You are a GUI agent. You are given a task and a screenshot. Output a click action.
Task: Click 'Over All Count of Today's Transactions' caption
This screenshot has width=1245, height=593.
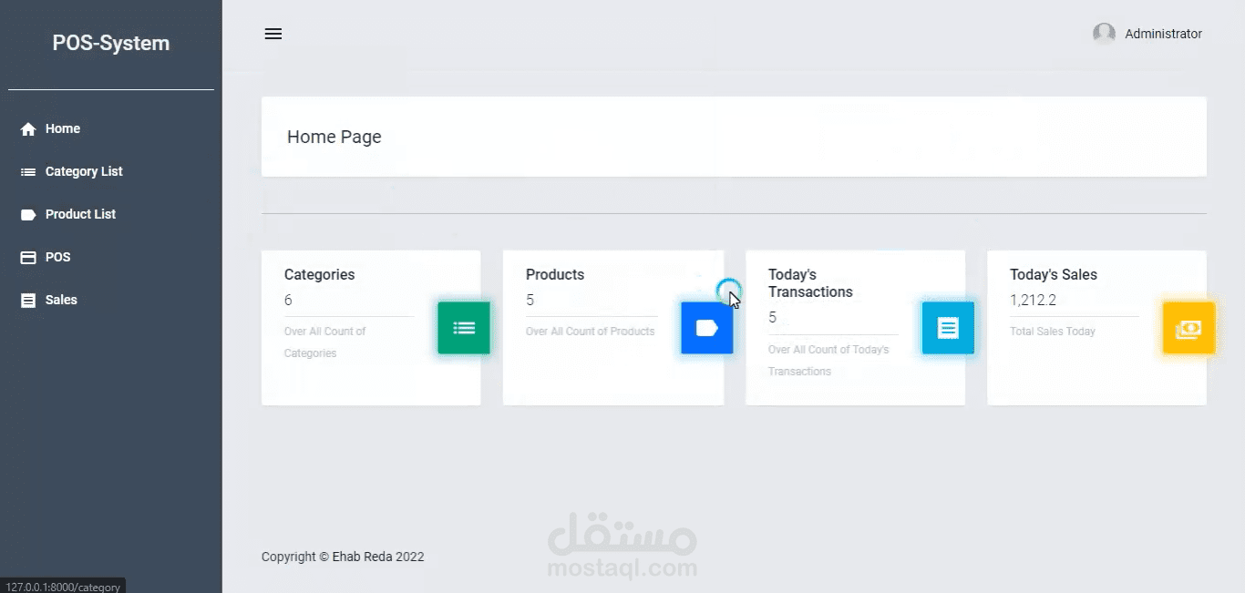(828, 361)
